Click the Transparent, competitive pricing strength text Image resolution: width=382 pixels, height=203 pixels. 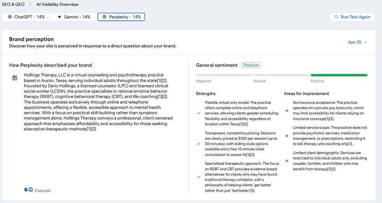coord(241,144)
